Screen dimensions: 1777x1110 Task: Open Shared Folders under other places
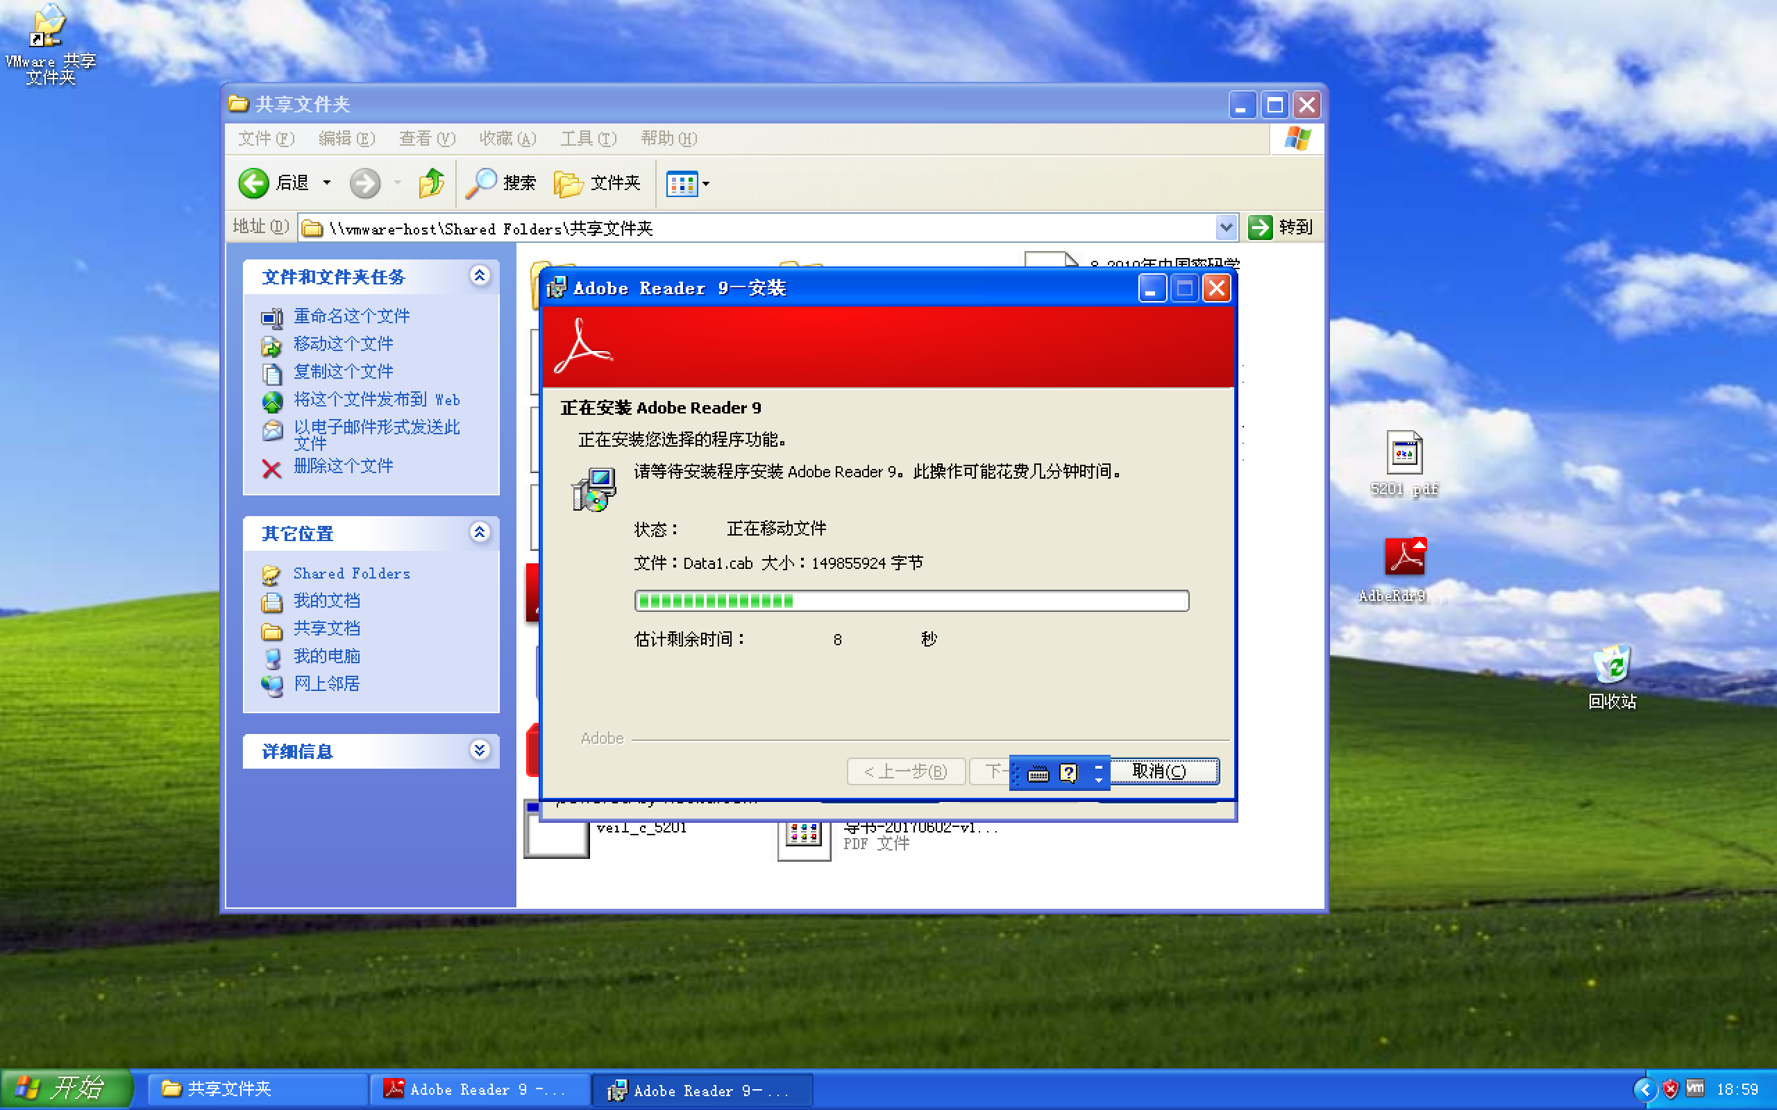(x=352, y=573)
